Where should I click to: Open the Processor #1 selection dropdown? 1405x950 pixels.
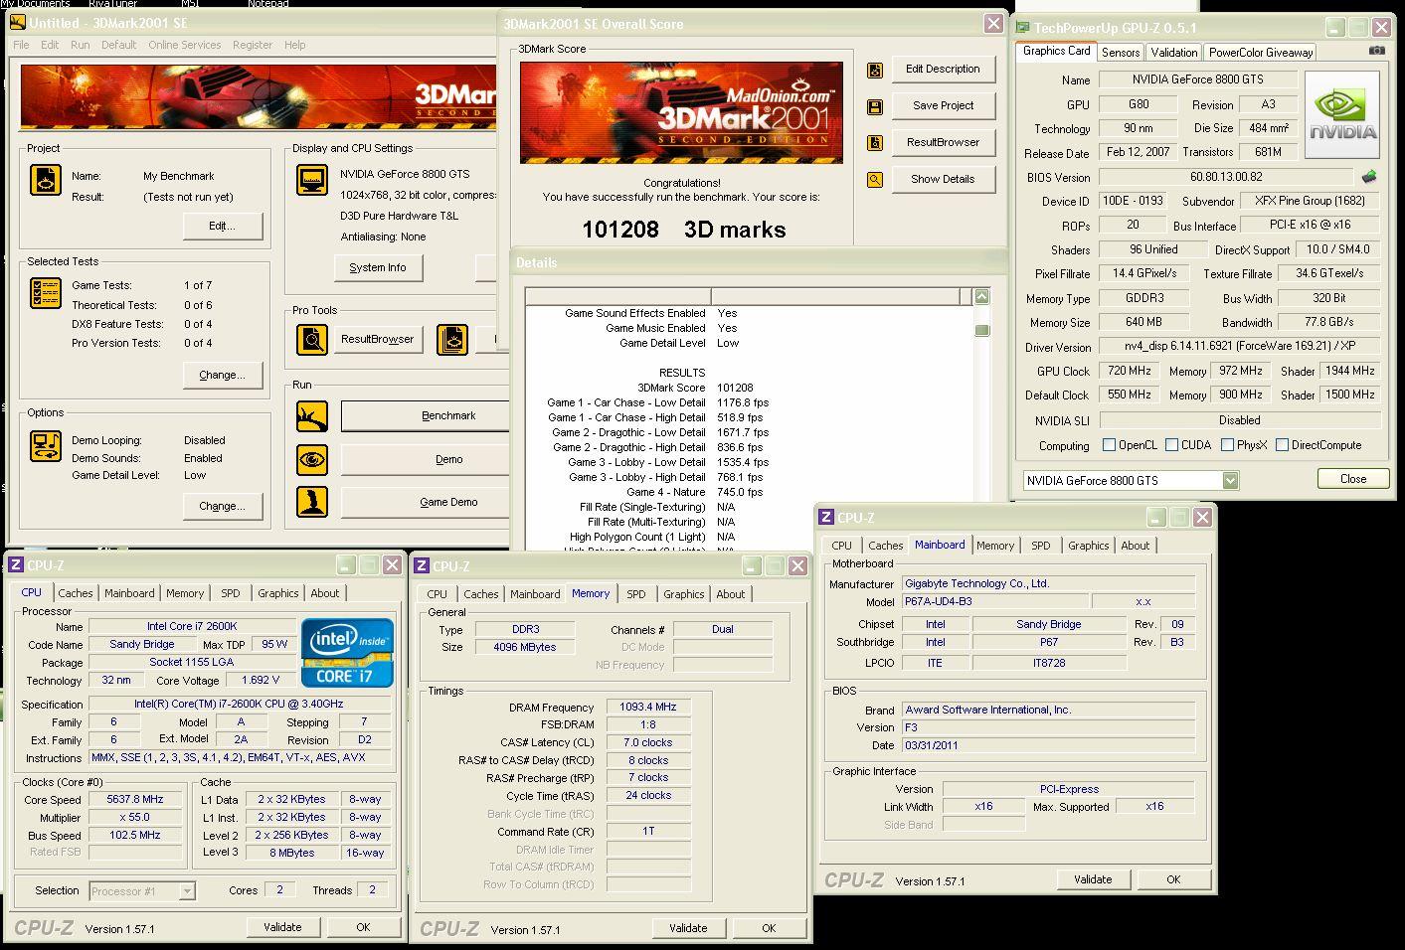pyautogui.click(x=186, y=891)
